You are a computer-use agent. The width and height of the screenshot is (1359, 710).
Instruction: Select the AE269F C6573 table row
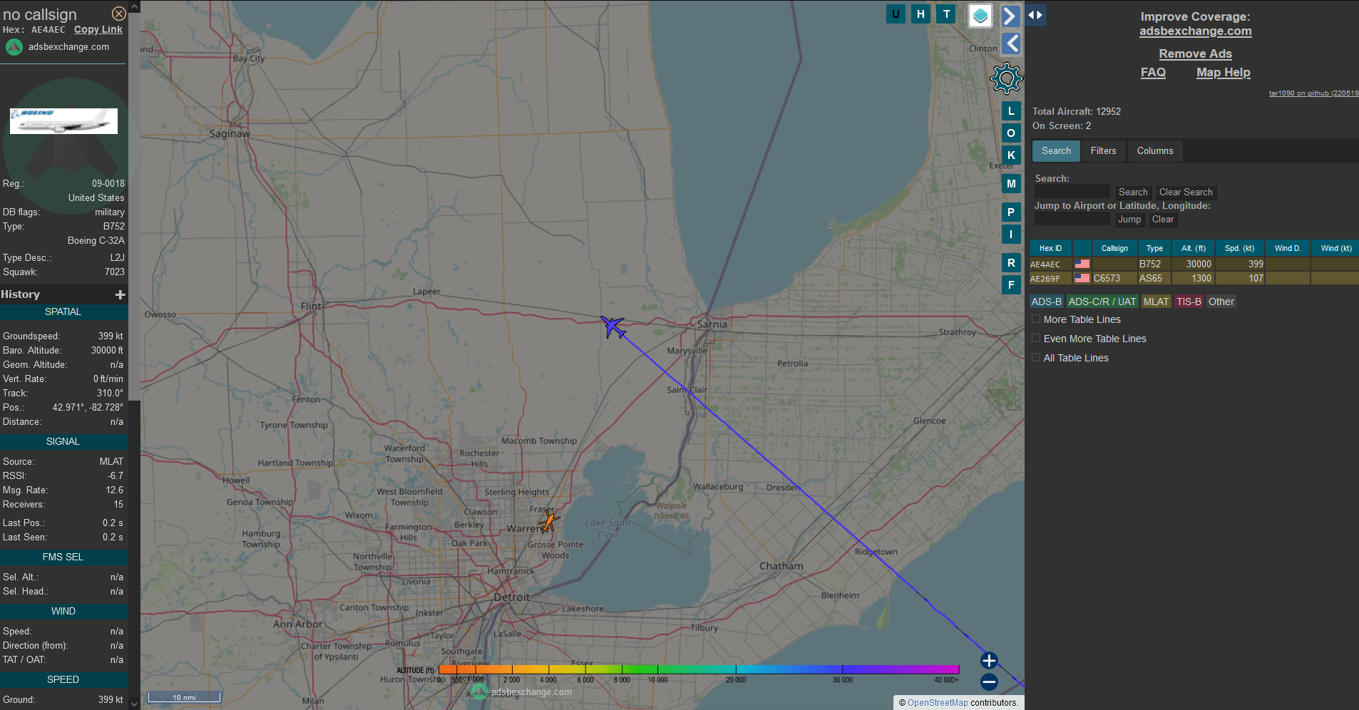(1194, 278)
